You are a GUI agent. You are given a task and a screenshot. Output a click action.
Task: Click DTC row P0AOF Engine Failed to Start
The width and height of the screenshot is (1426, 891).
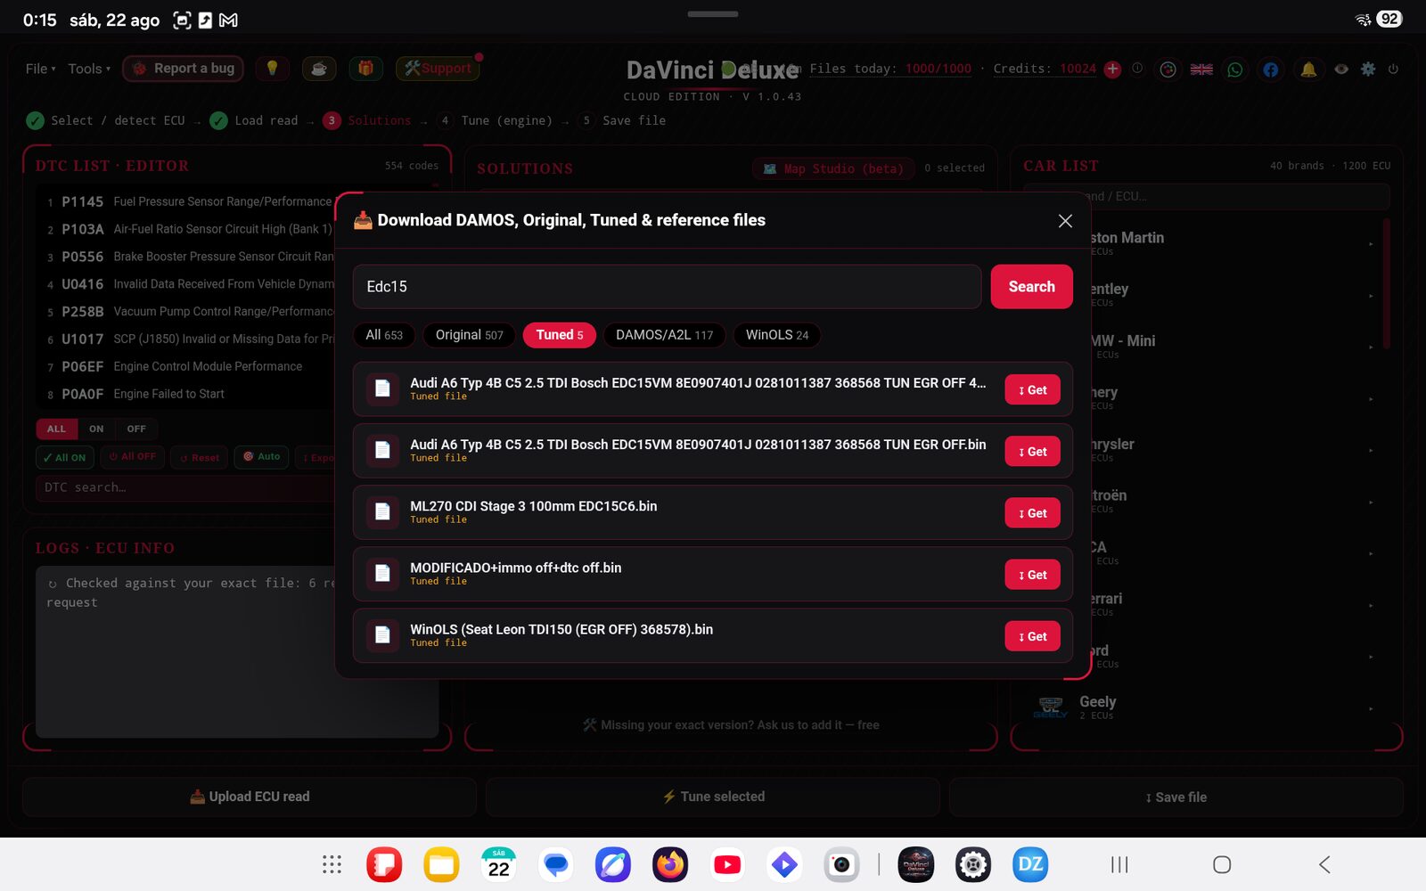190,394
